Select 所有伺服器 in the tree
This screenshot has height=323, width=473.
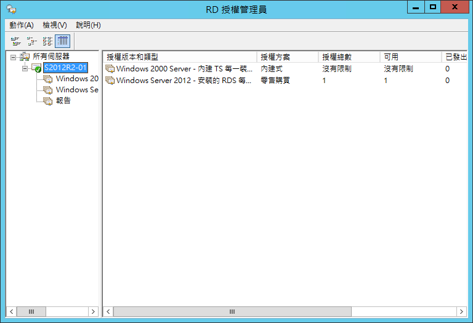pos(51,57)
